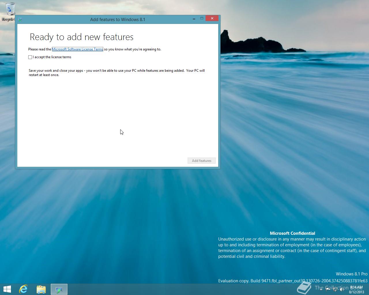The width and height of the screenshot is (369, 295).
Task: Click the taskbar clock showing 8/12/2013
Action: pyautogui.click(x=356, y=290)
